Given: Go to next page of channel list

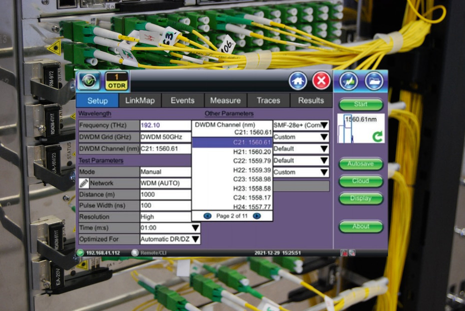Looking at the screenshot, I should [x=256, y=216].
